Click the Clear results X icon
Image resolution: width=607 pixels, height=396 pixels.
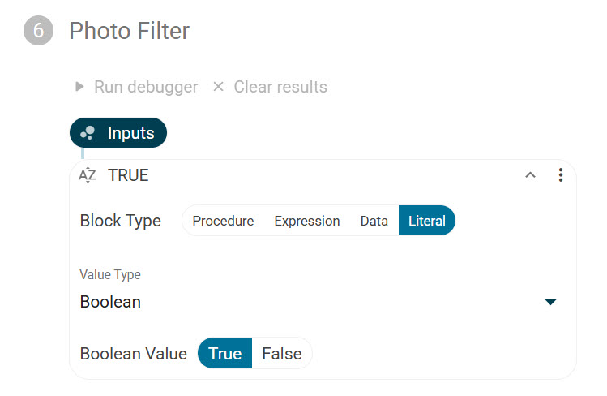[217, 86]
